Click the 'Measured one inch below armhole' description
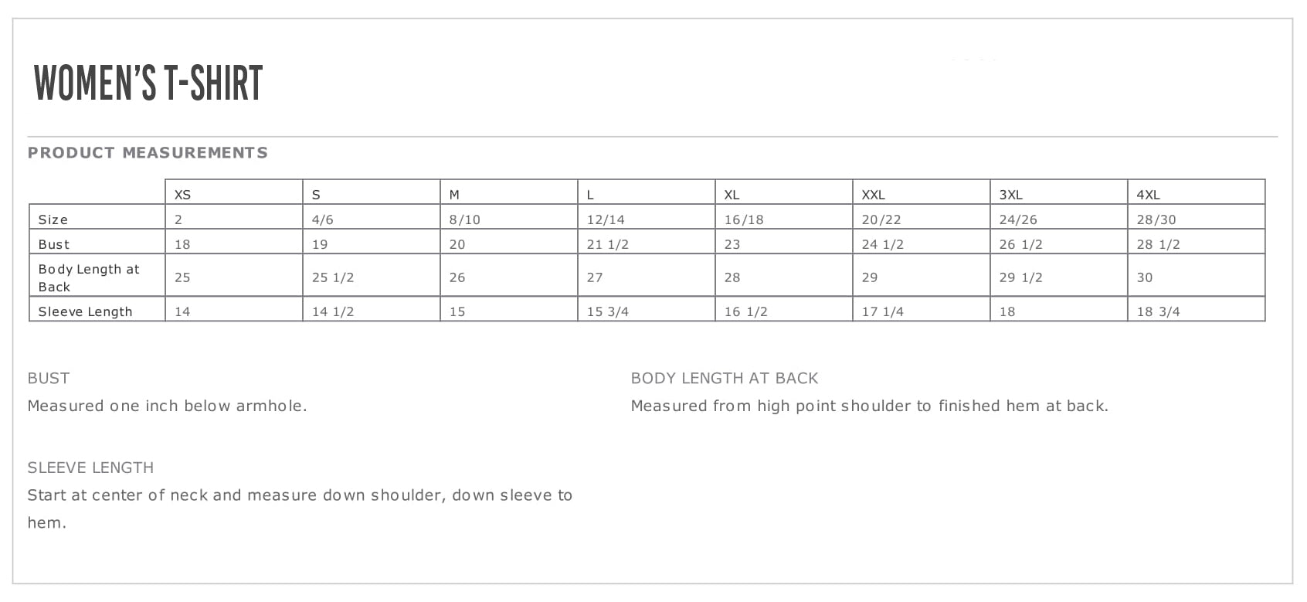This screenshot has width=1307, height=602. (x=167, y=406)
